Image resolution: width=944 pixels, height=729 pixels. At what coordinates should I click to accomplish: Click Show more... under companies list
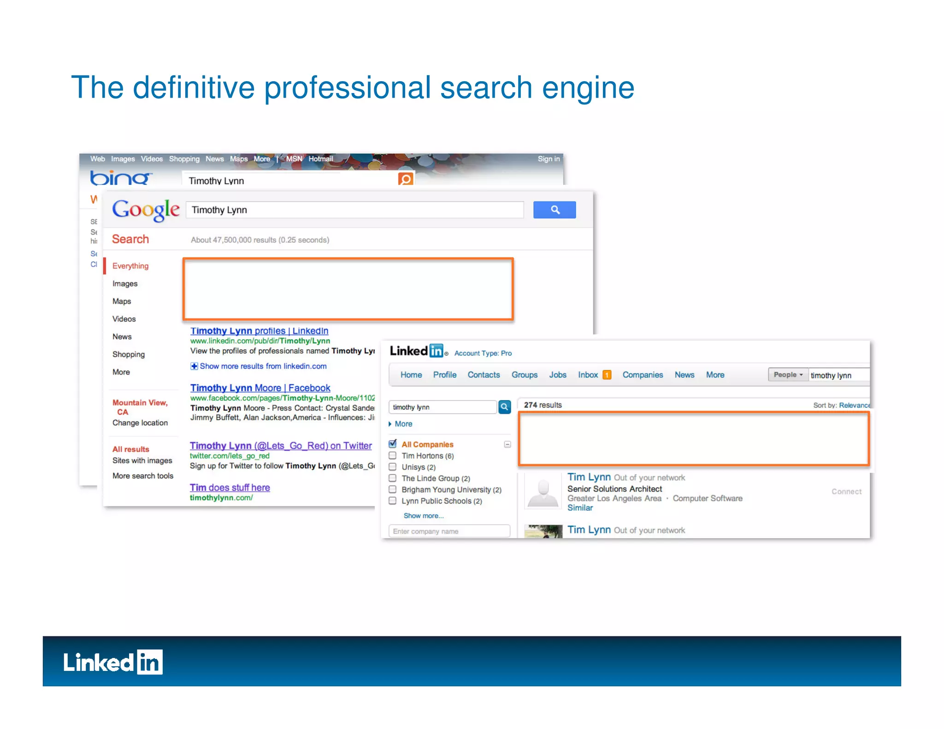(x=424, y=516)
